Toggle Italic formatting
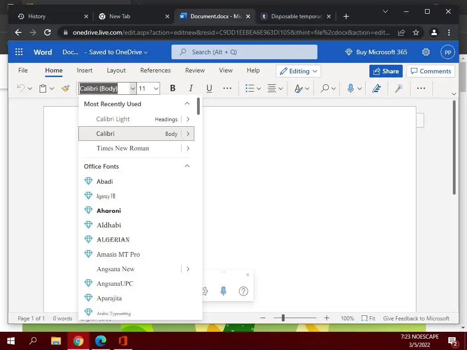This screenshot has width=467, height=350. tap(191, 88)
